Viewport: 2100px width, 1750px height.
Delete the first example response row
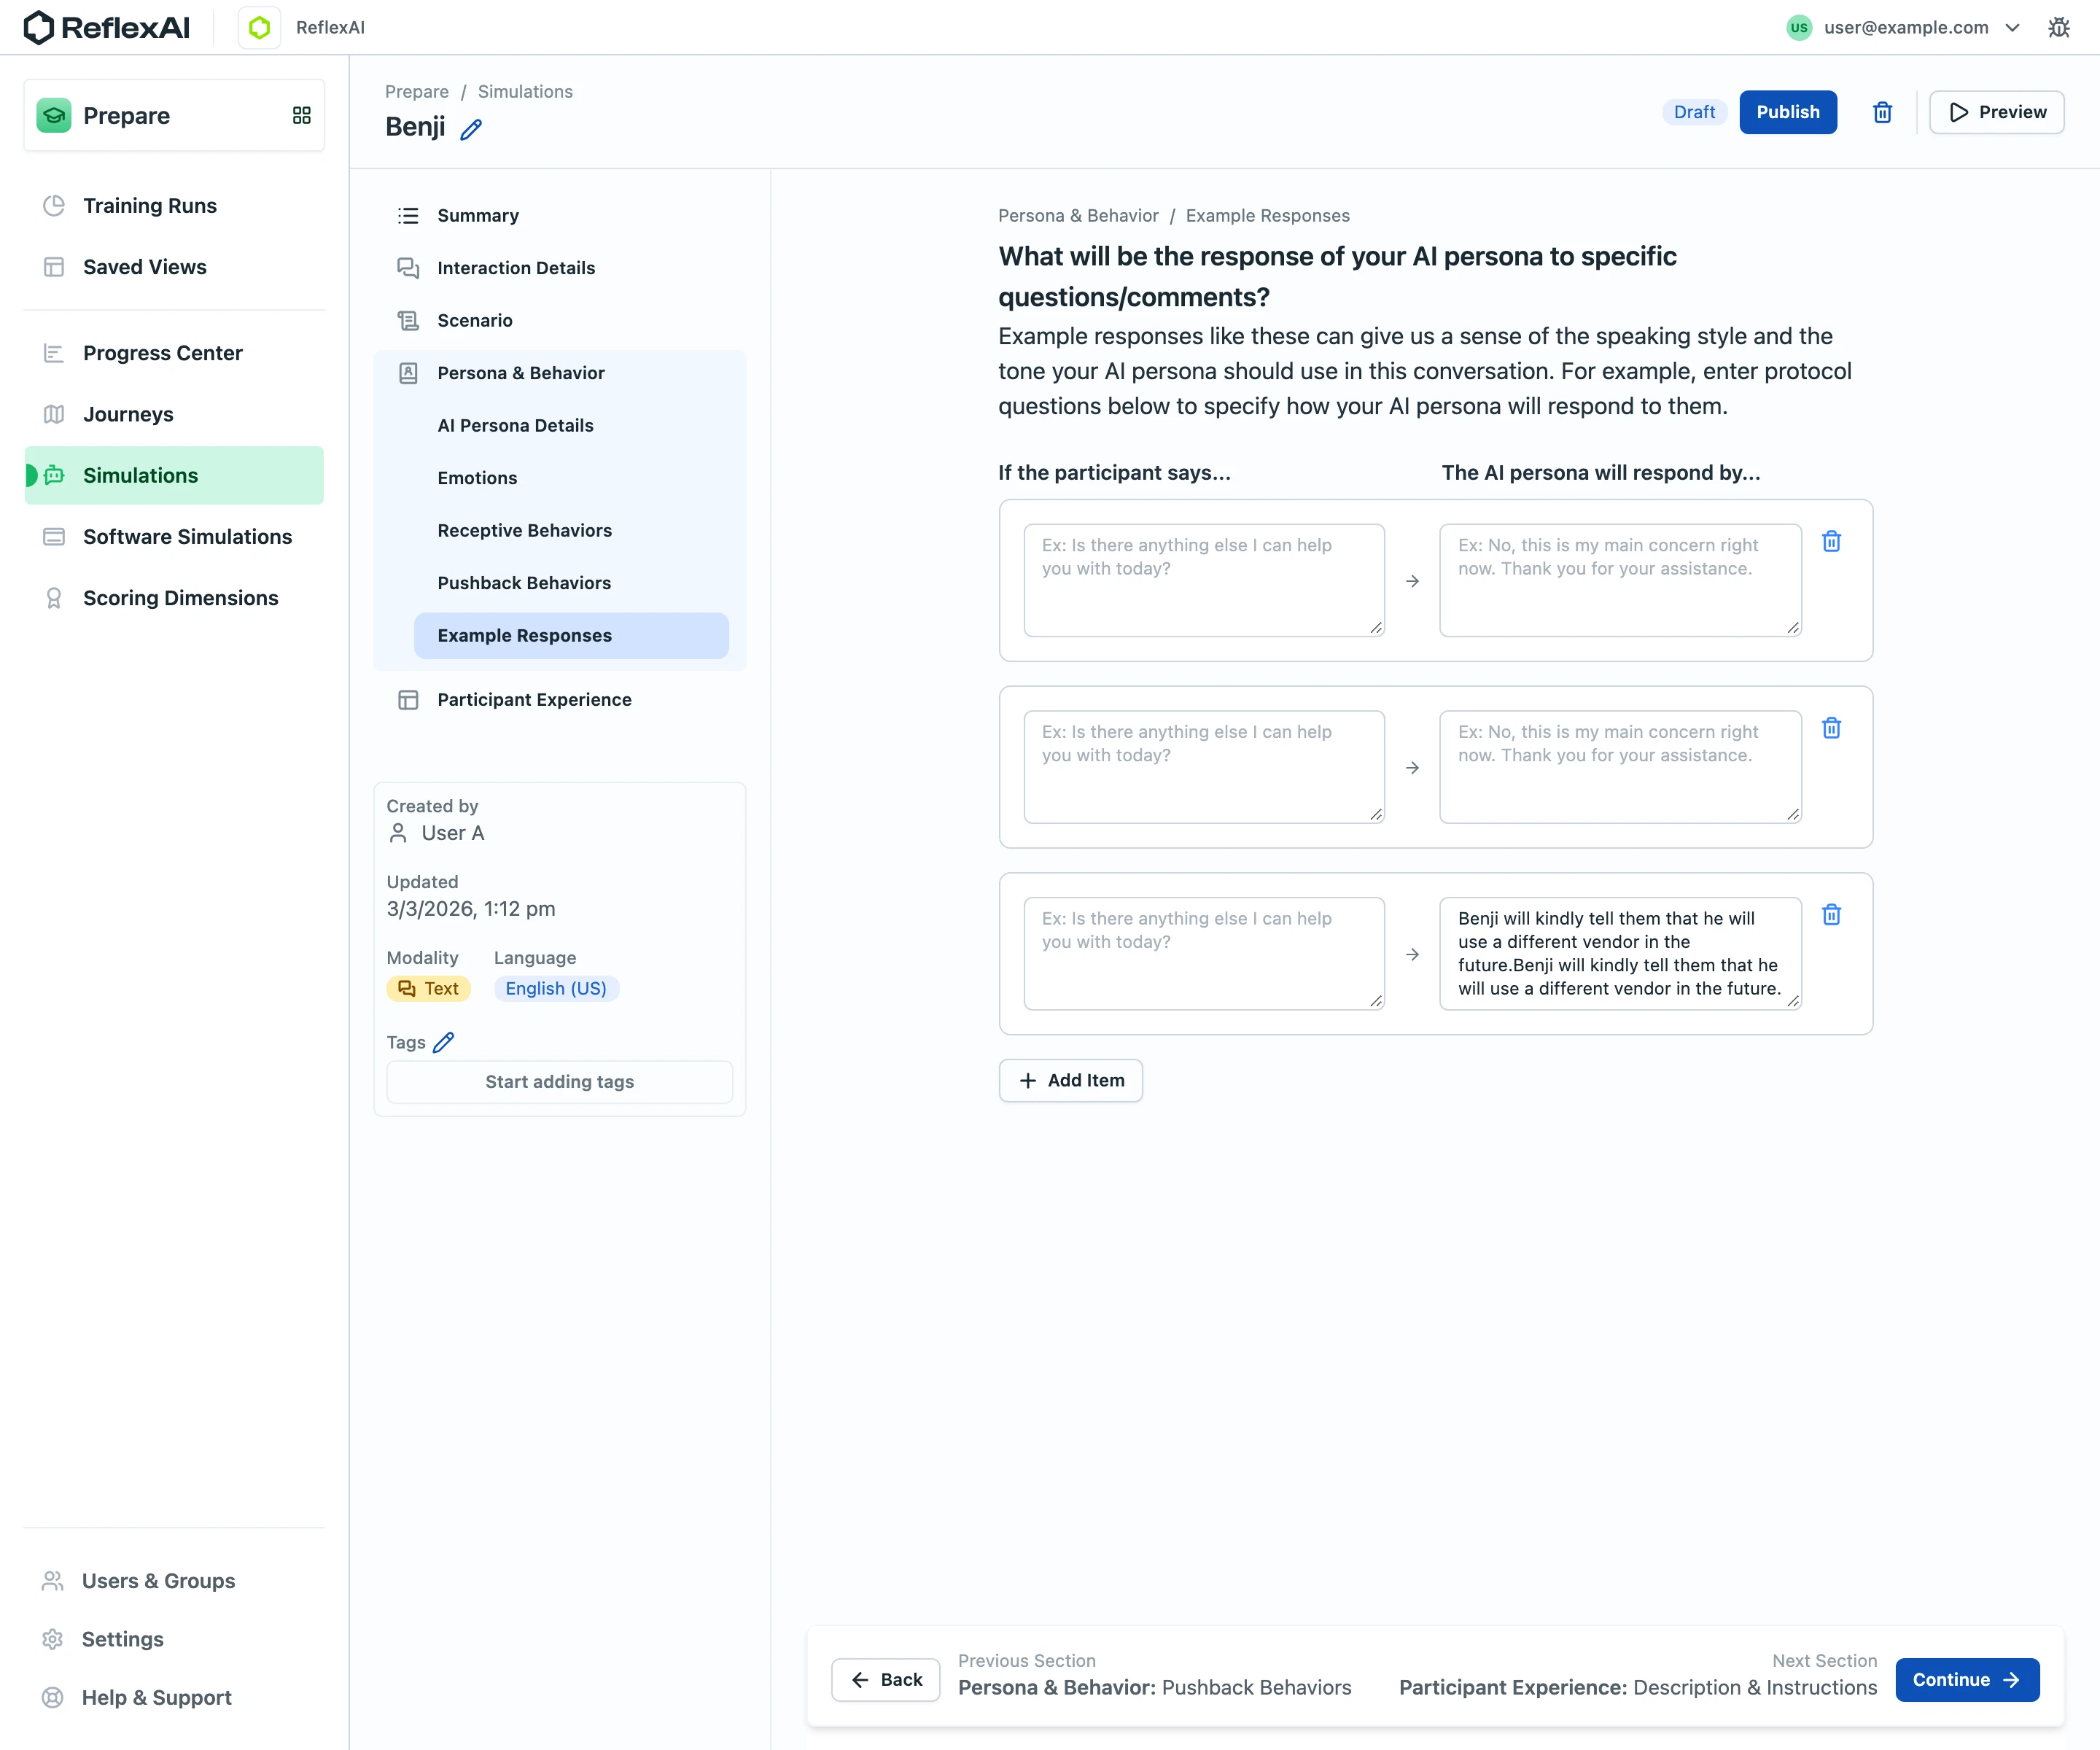coord(1831,541)
